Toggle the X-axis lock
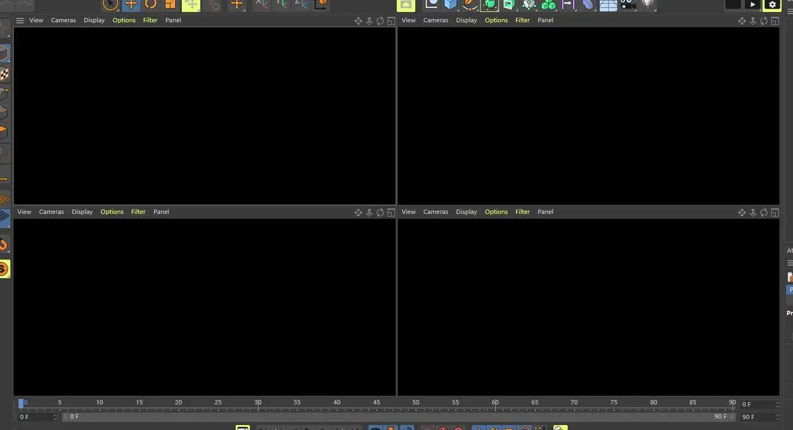Viewport: 793px width, 430px height. pos(262,5)
